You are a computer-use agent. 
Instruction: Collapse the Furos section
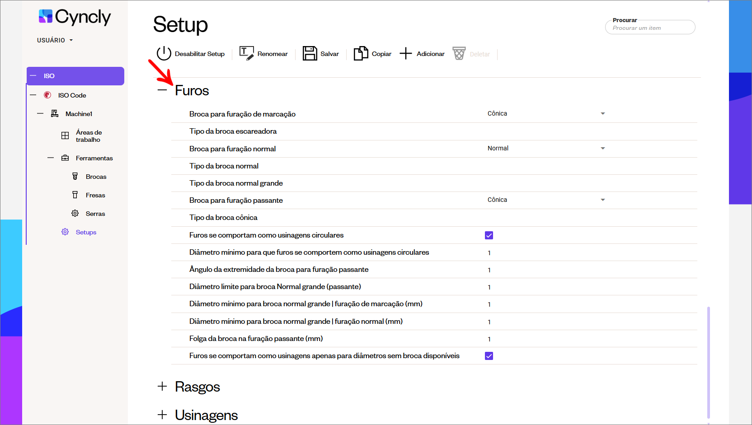click(x=162, y=90)
